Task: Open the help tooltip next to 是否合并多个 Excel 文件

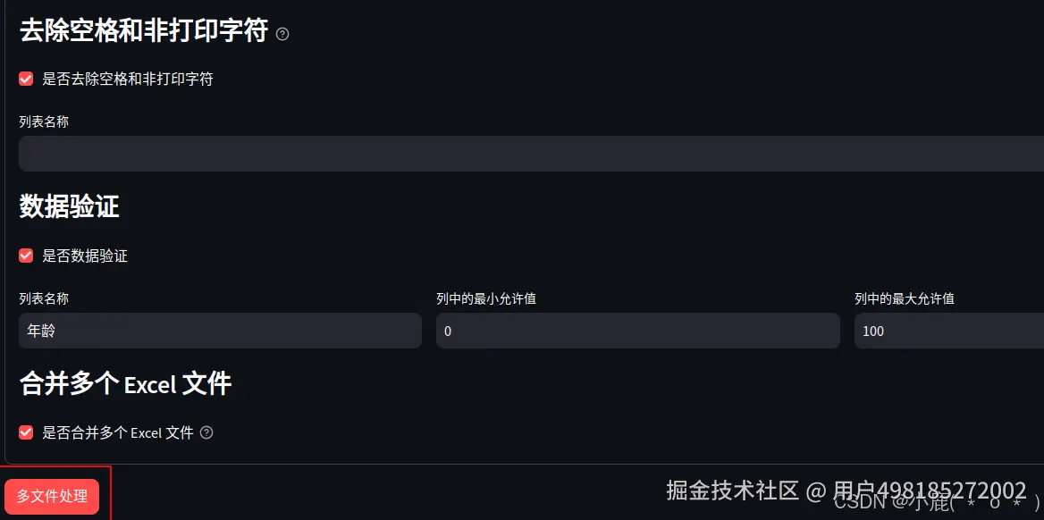Action: tap(206, 432)
